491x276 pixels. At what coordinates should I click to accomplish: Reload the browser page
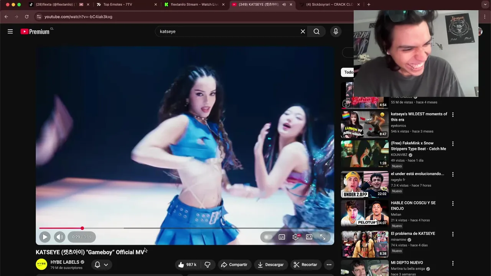click(x=26, y=16)
